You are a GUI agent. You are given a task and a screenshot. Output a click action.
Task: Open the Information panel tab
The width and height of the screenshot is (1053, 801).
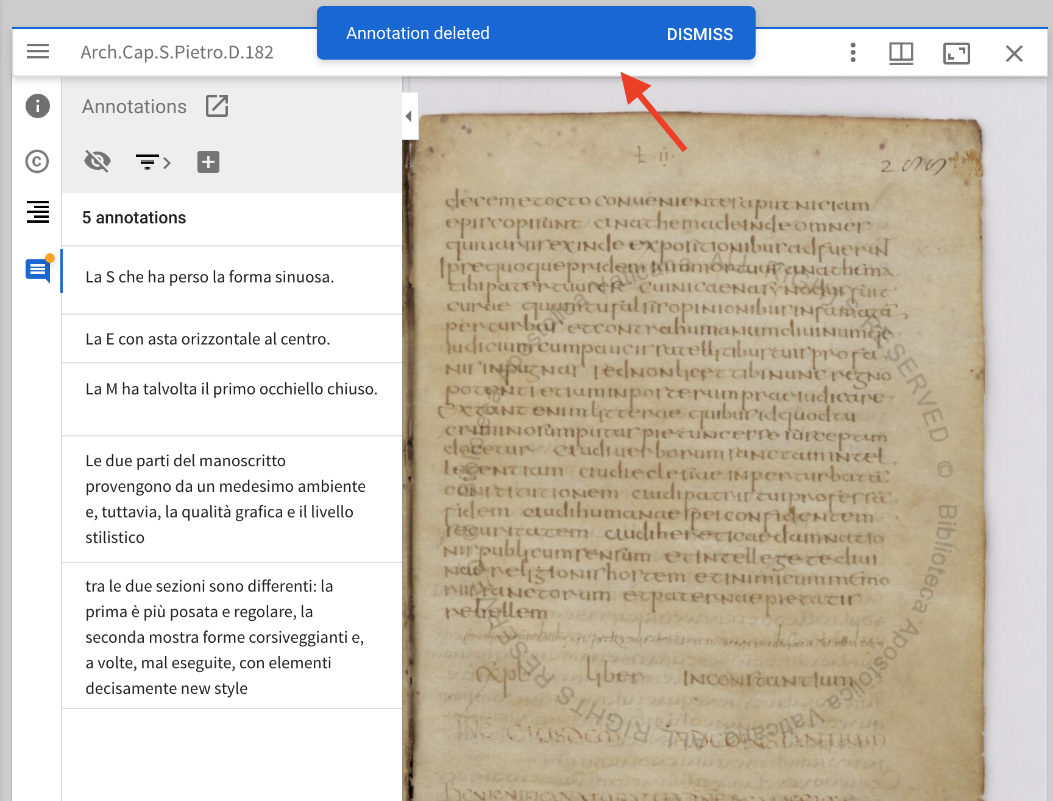pos(38,106)
